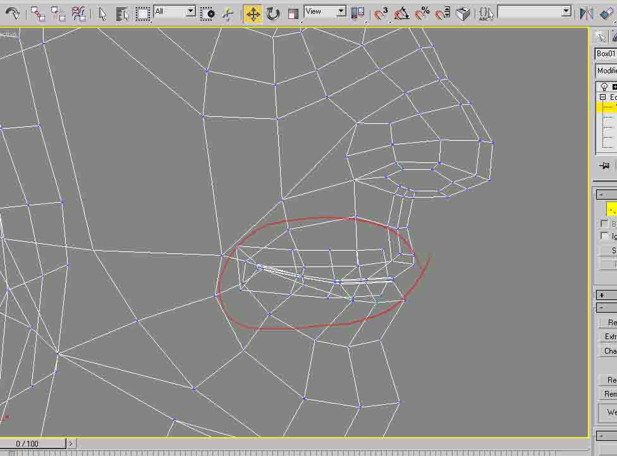Collapse the rollout at the panel bottom
Image resolution: width=617 pixels, height=456 pixels.
point(601,436)
